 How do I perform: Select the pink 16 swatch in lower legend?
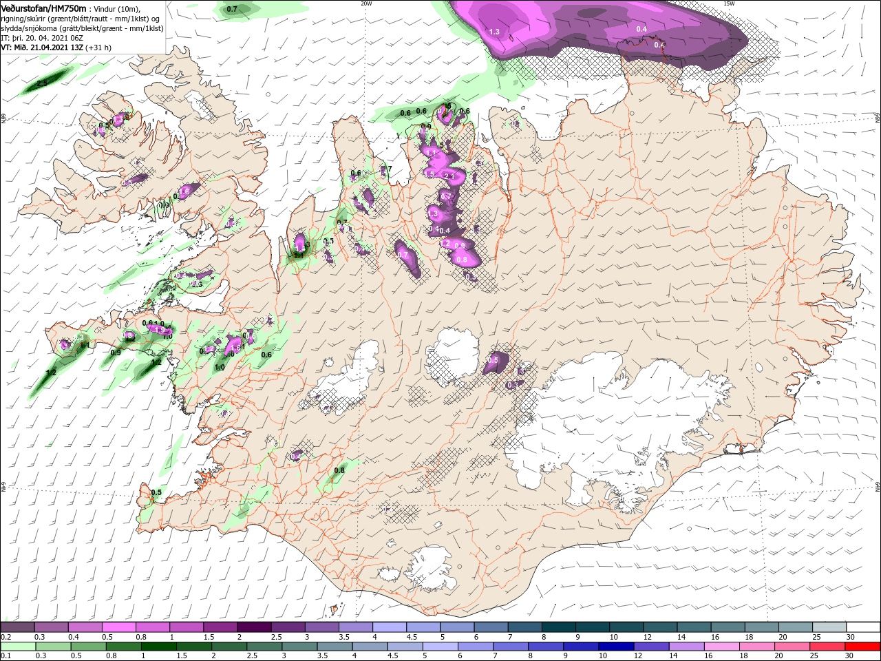tap(721, 647)
